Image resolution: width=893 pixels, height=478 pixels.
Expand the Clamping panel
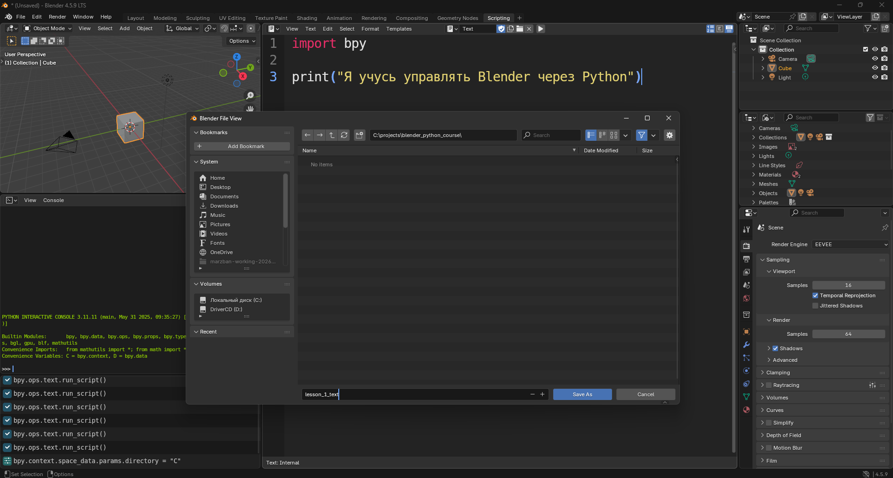click(x=762, y=373)
